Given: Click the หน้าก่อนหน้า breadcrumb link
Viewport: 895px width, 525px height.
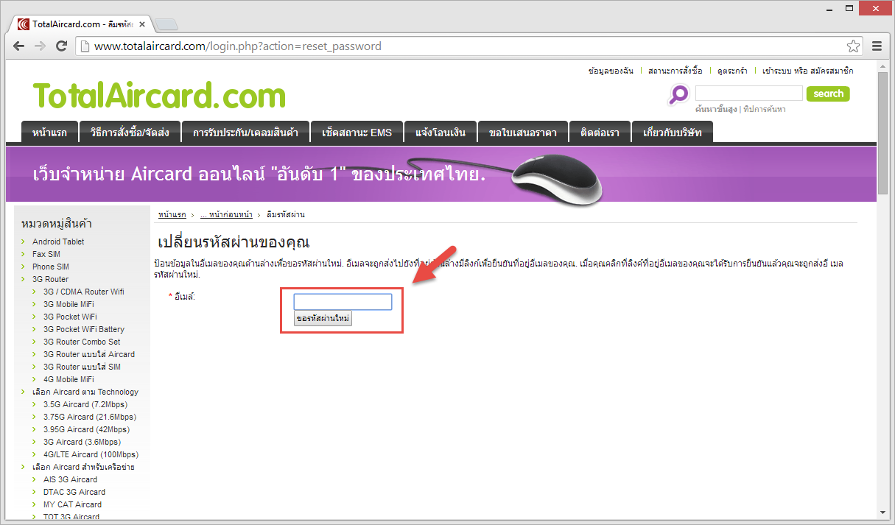Looking at the screenshot, I should coord(226,214).
